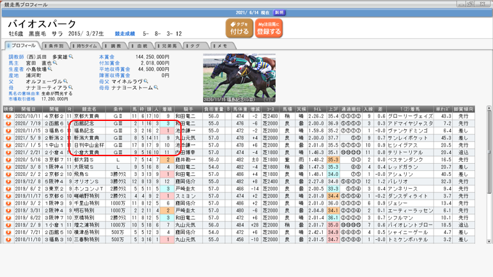Play race video for the 2020/10/11 京都大賞典 row
Image resolution: width=493 pixels, height=277 pixels.
tap(8, 116)
